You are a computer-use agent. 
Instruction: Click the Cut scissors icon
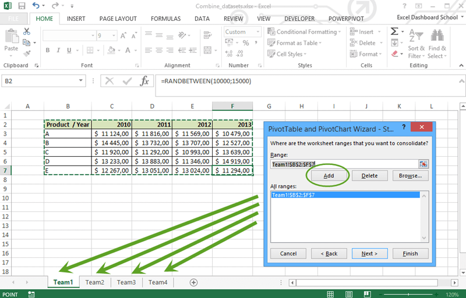pyautogui.click(x=27, y=31)
